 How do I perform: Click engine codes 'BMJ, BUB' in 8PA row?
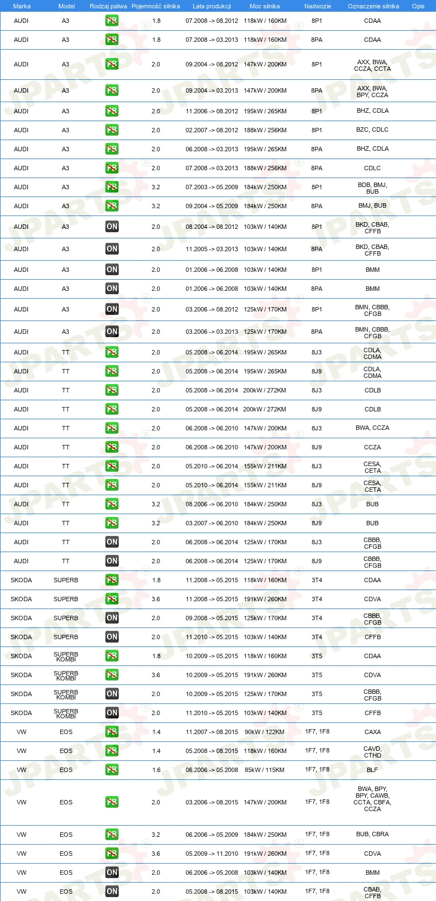[x=372, y=205]
